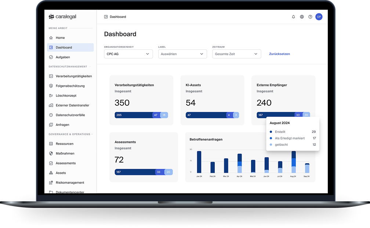
Task: Click the caralegal logo icon
Action: click(x=51, y=16)
